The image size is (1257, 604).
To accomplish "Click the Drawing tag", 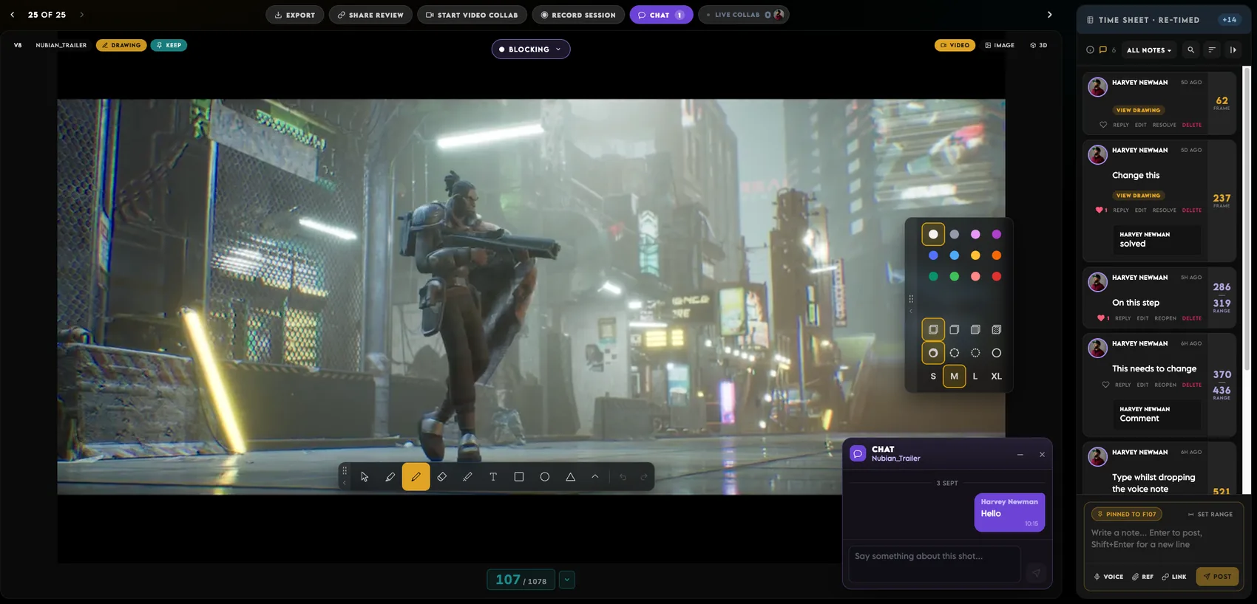I will point(121,45).
